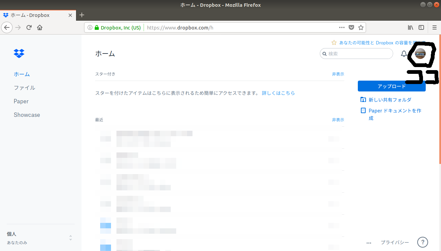Click the アップロード button
The image size is (441, 251).
(392, 86)
